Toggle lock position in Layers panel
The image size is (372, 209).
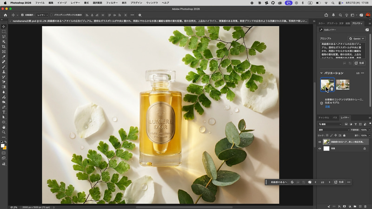pyautogui.click(x=335, y=135)
